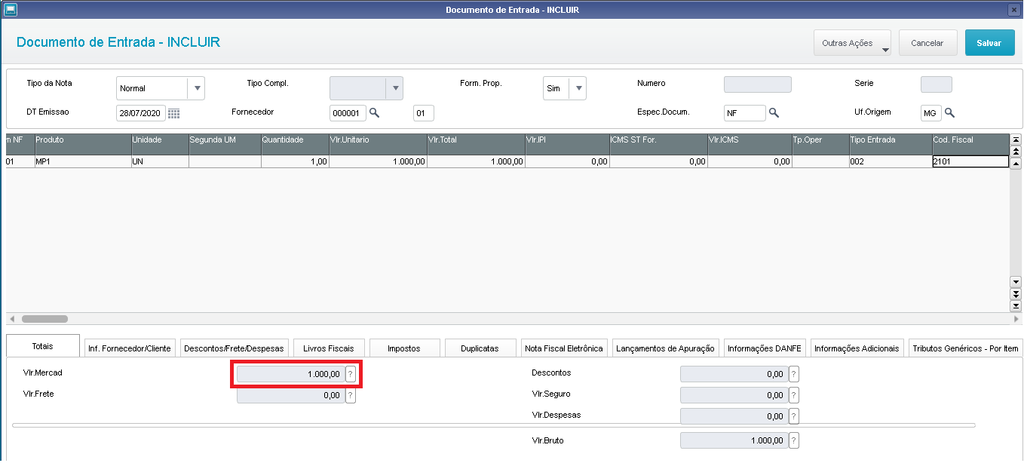Open the Nota Fiscal Eletrônica tab
1024x463 pixels.
[564, 348]
